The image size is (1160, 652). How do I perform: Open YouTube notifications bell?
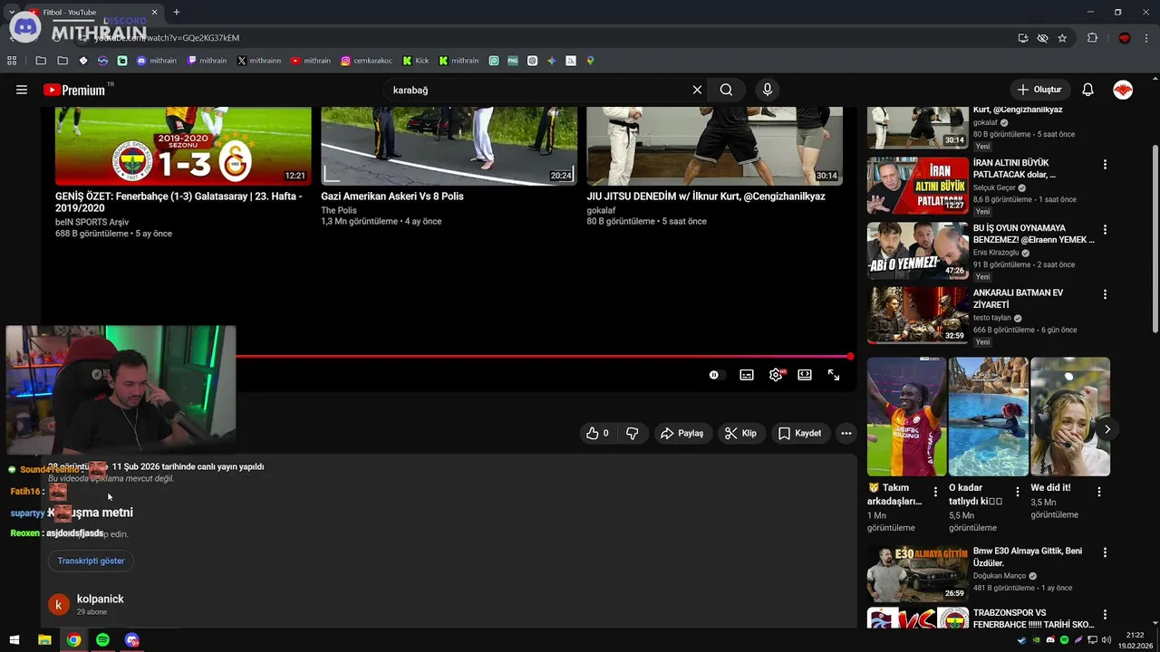1087,90
